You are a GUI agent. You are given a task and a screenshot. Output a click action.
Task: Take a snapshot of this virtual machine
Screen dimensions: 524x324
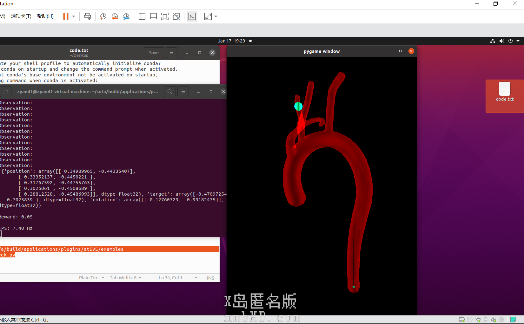[x=103, y=16]
